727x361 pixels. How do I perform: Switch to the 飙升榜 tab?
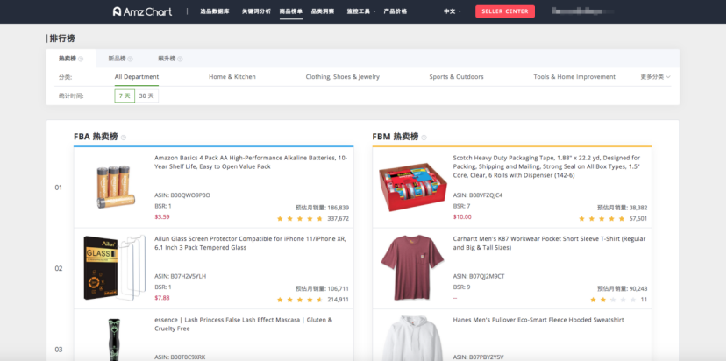[170, 59]
